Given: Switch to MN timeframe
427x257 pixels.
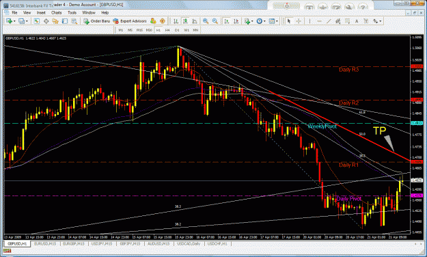Looking at the screenshot, I should (x=195, y=30).
